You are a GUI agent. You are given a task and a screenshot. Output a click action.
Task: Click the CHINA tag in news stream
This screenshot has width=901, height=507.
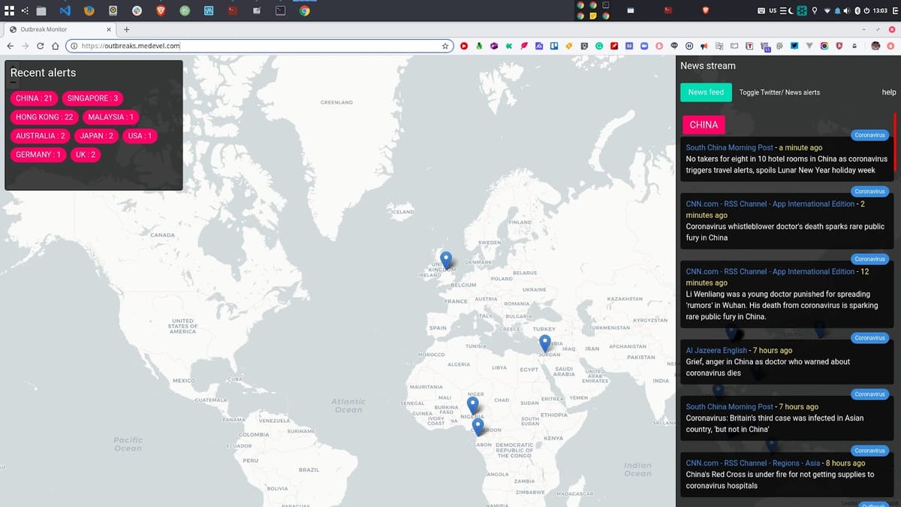[704, 125]
